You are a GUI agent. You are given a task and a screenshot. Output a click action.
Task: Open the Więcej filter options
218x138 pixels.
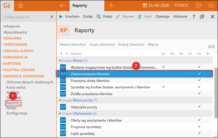[153, 44]
